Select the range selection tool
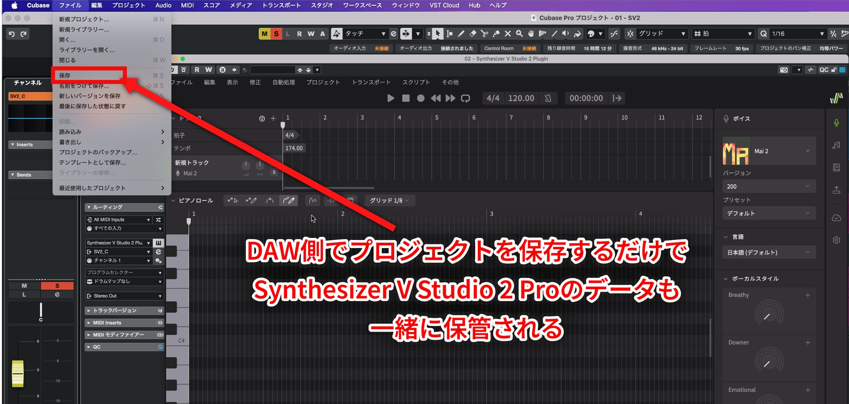This screenshot has width=849, height=404. tap(449, 34)
